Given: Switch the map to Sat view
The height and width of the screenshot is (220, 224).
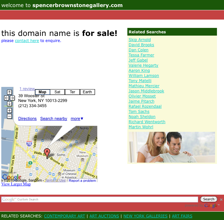Looking at the screenshot, I should point(57,92).
